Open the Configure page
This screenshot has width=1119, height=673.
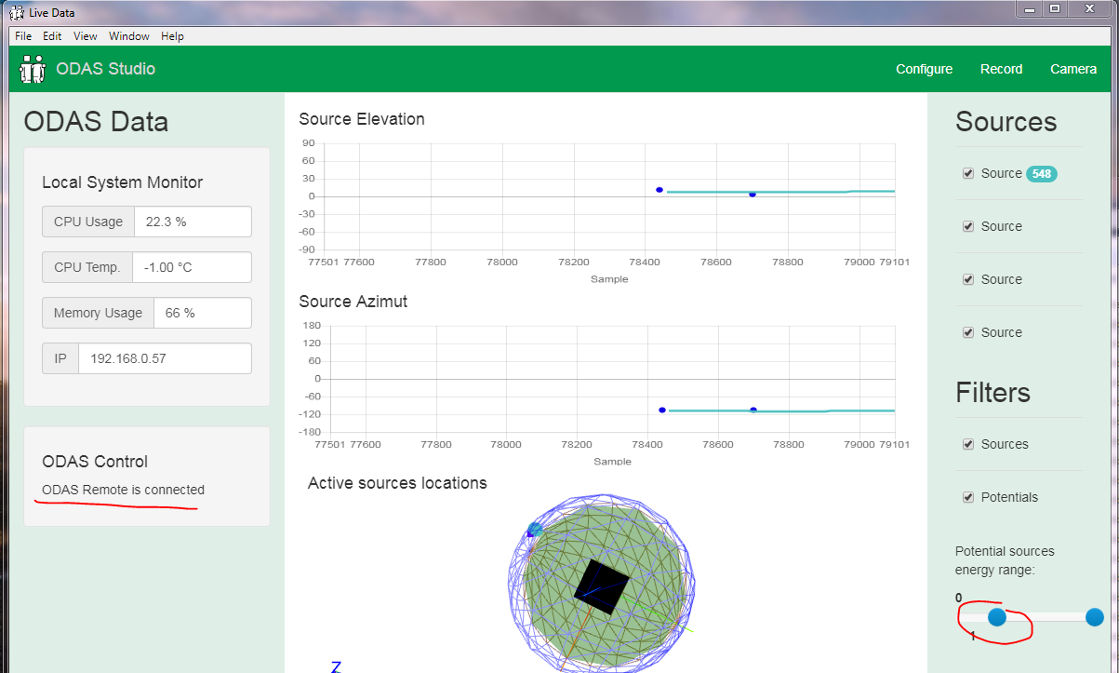click(924, 69)
